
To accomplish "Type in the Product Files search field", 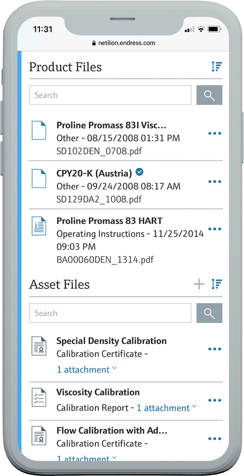I will click(x=110, y=95).
